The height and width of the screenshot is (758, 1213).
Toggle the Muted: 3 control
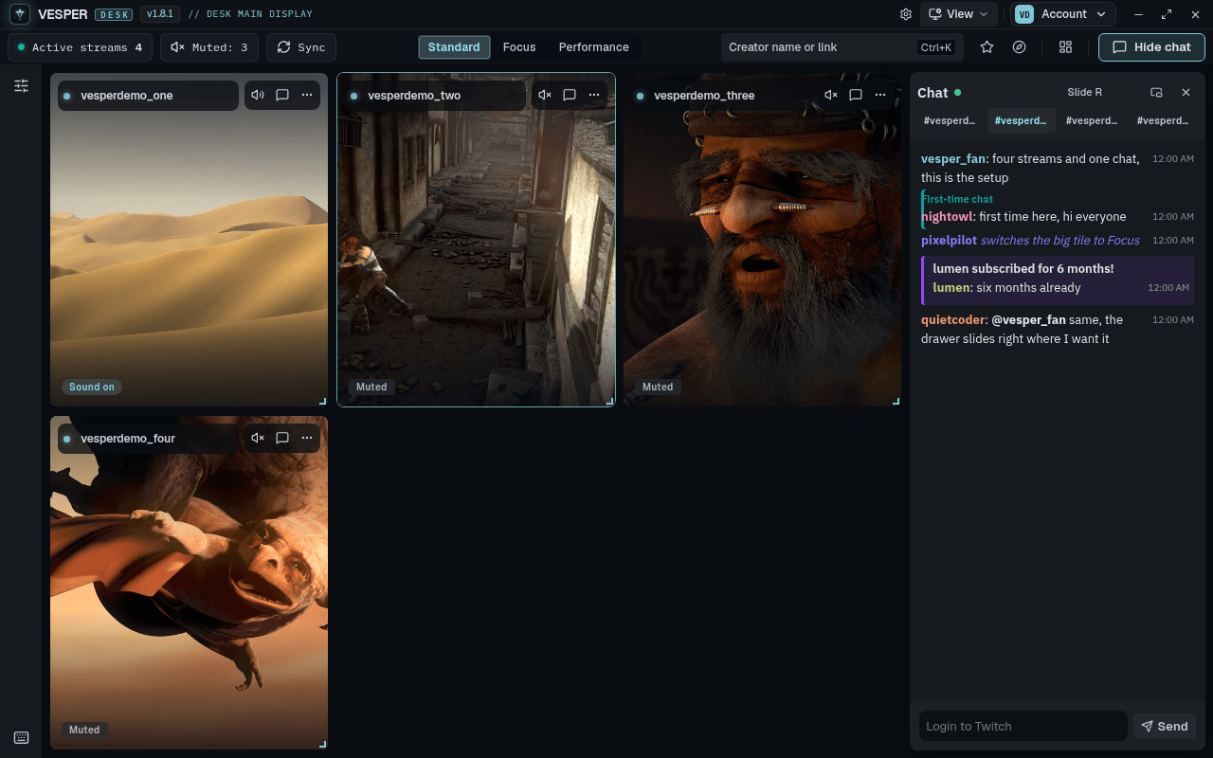pos(209,47)
